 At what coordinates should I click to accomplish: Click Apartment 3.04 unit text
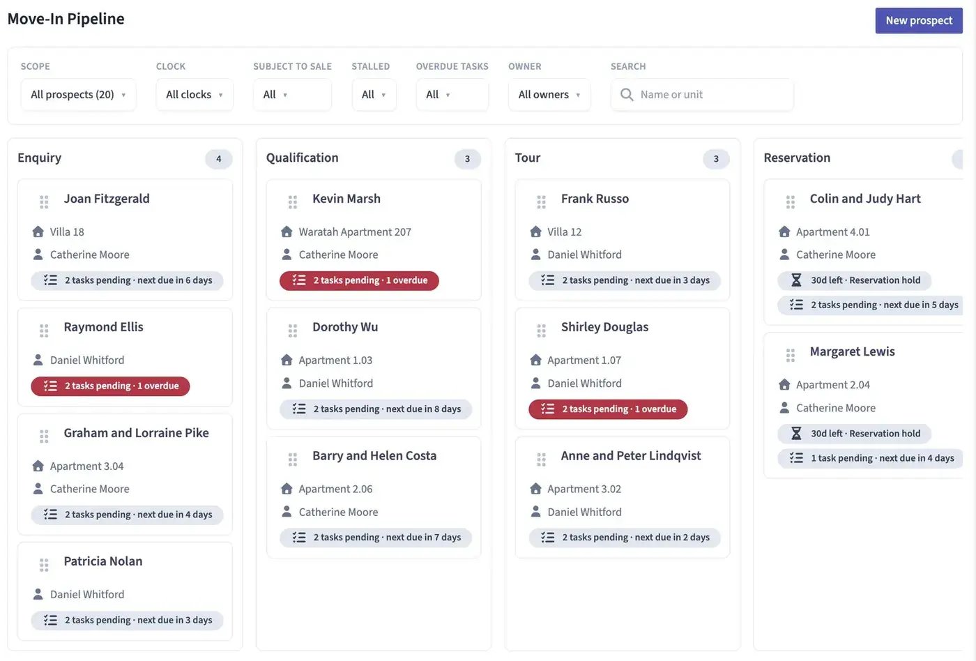pyautogui.click(x=86, y=466)
